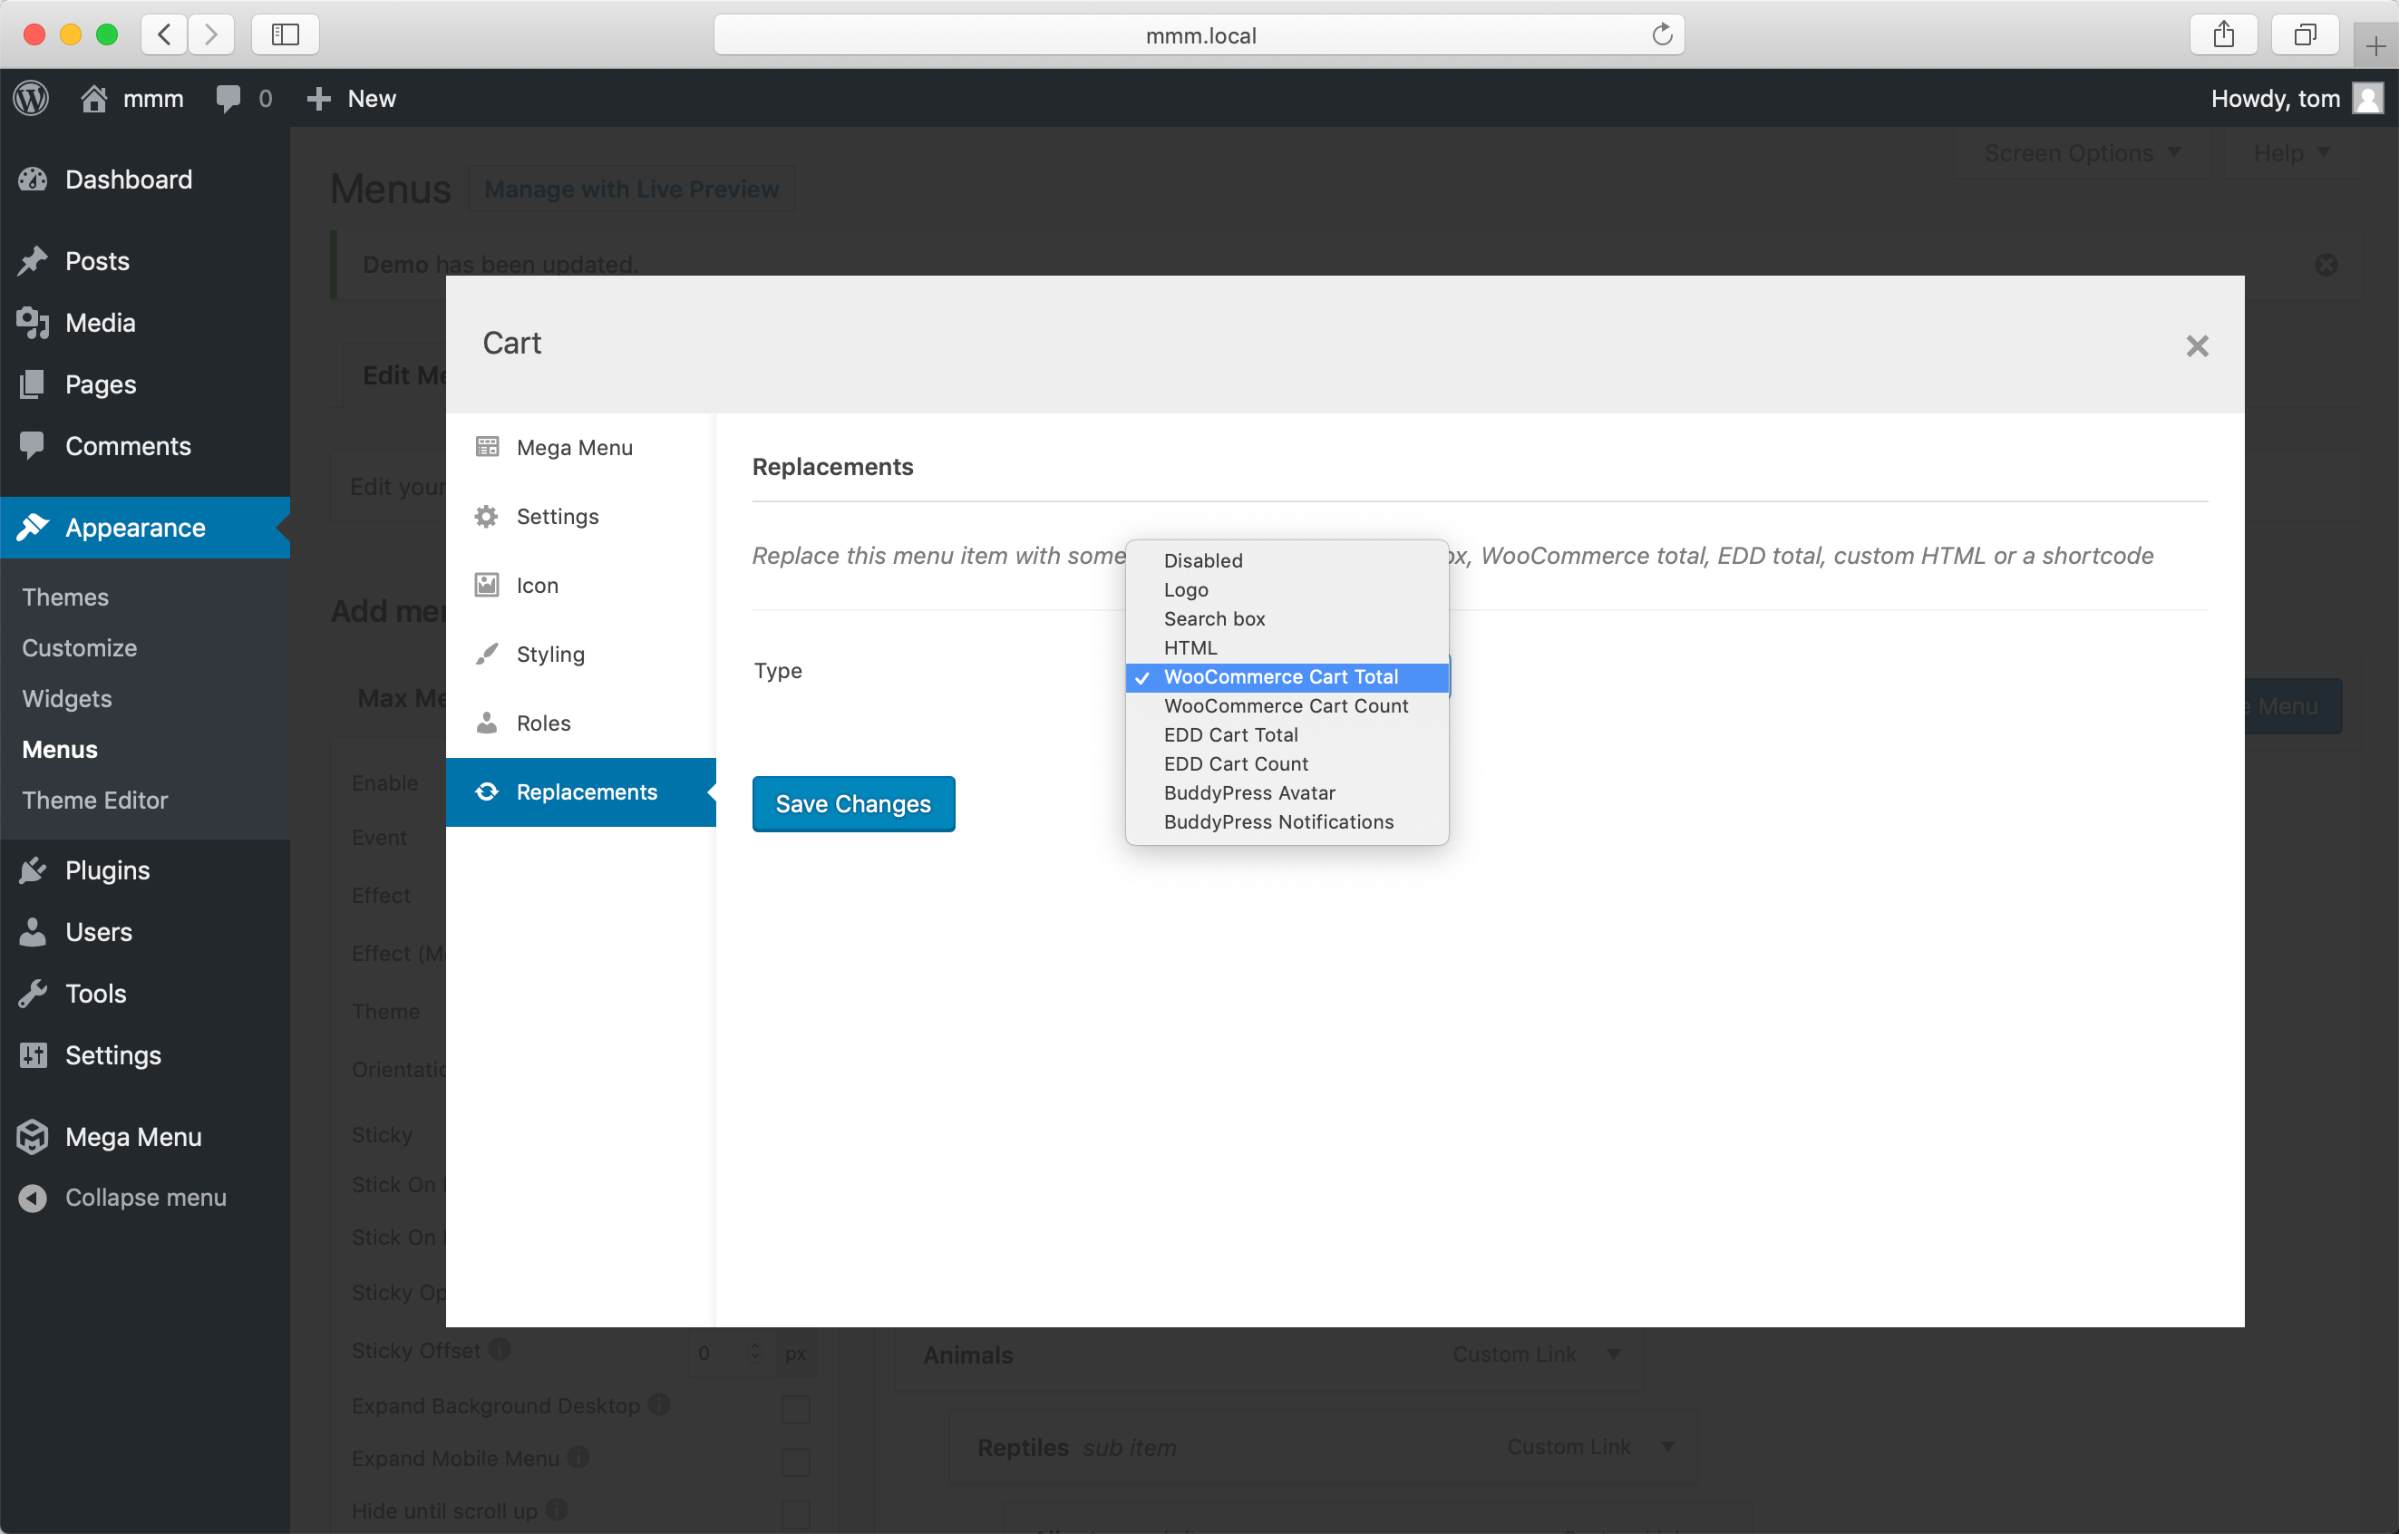Click Safari's share button
The height and width of the screenshot is (1534, 2399).
2224,34
